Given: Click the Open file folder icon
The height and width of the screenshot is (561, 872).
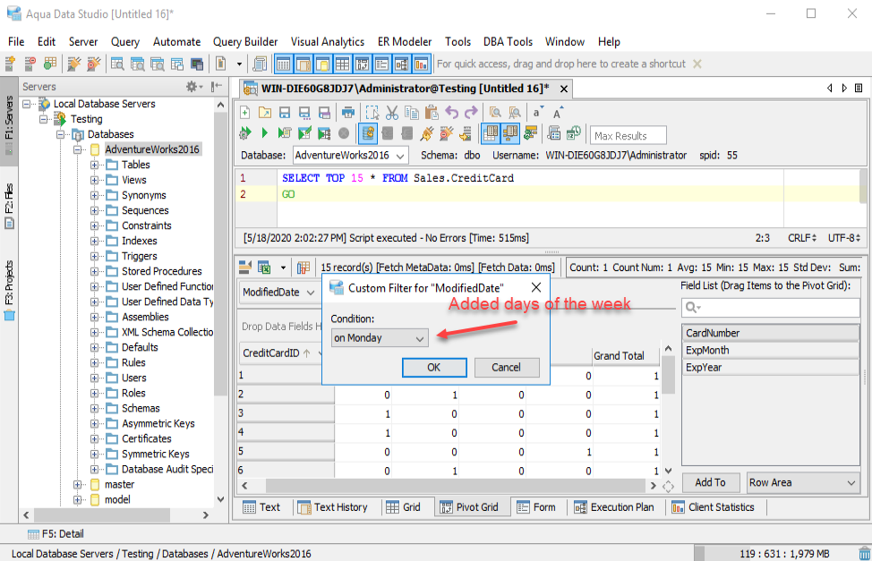Looking at the screenshot, I should point(264,113).
